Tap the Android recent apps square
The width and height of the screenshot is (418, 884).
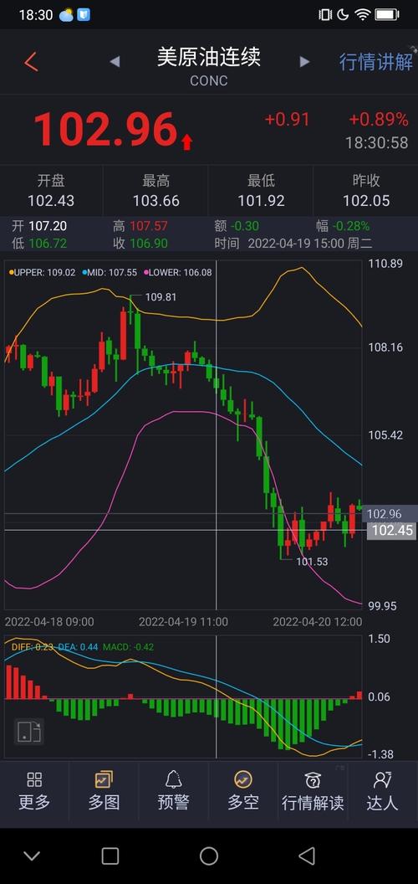[x=110, y=856]
